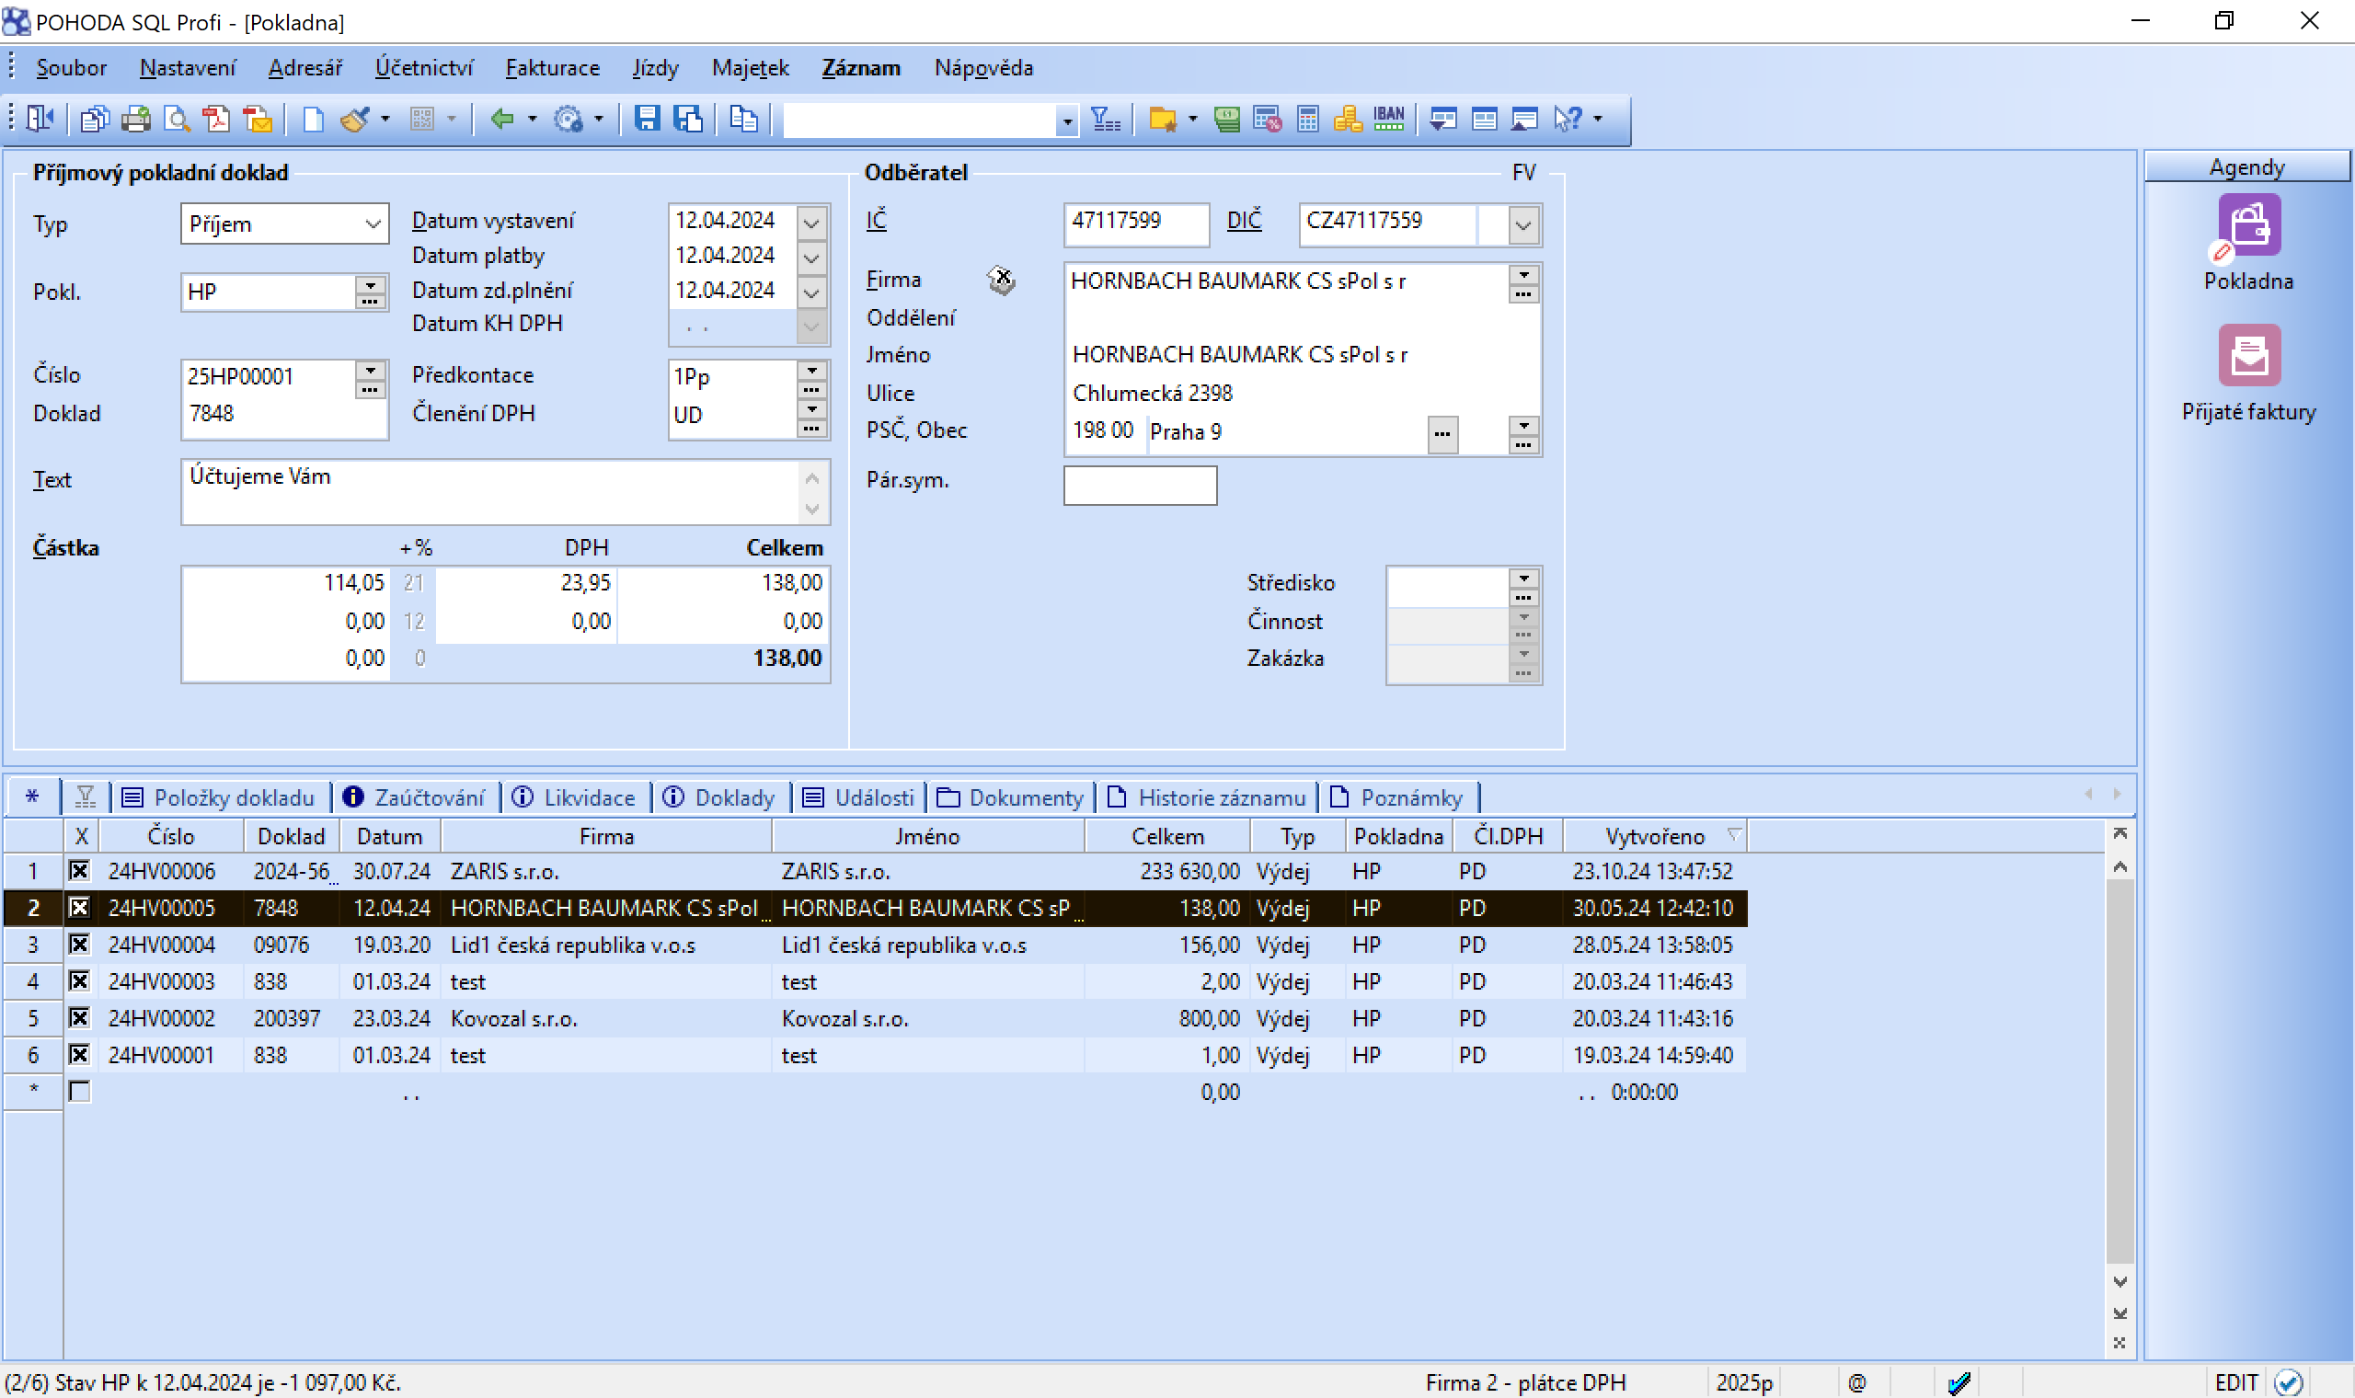Open print preview magnifier icon
This screenshot has height=1398, width=2355.
(176, 119)
